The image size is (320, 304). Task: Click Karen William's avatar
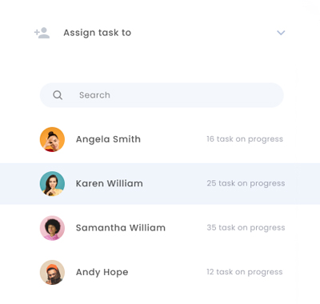(52, 184)
